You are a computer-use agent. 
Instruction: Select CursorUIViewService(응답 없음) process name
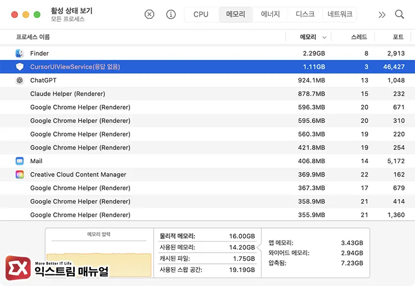pos(75,67)
